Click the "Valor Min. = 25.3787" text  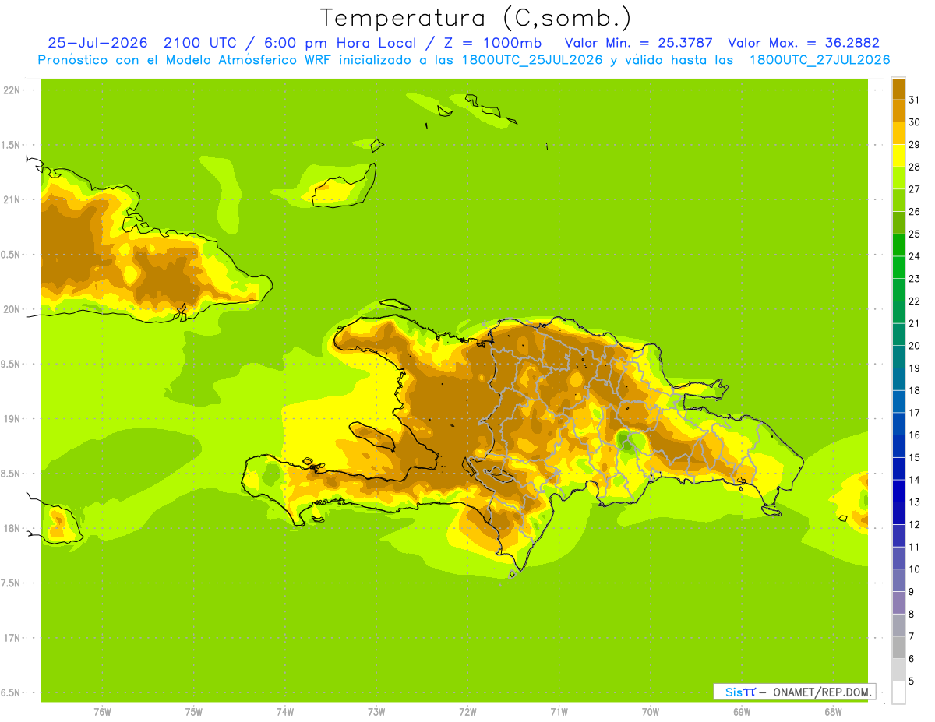coord(639,43)
